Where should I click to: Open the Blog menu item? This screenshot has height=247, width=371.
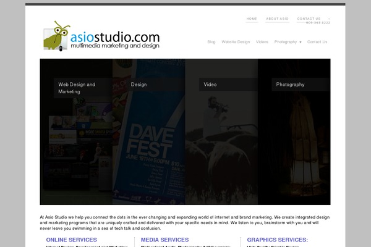tap(211, 42)
